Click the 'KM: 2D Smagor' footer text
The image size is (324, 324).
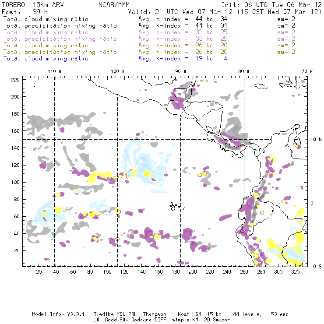[211, 320]
